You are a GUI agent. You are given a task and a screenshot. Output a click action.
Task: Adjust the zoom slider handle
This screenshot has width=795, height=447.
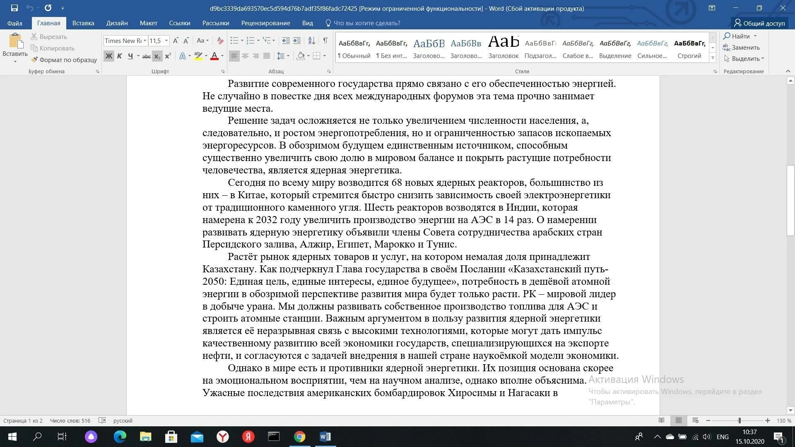739,421
